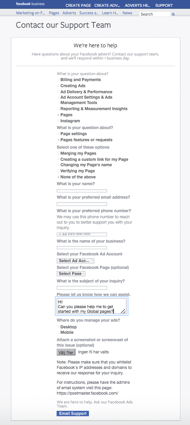Viewport: 190px width, 425px height.
Task: Click the What is your name field
Action: coord(82,191)
